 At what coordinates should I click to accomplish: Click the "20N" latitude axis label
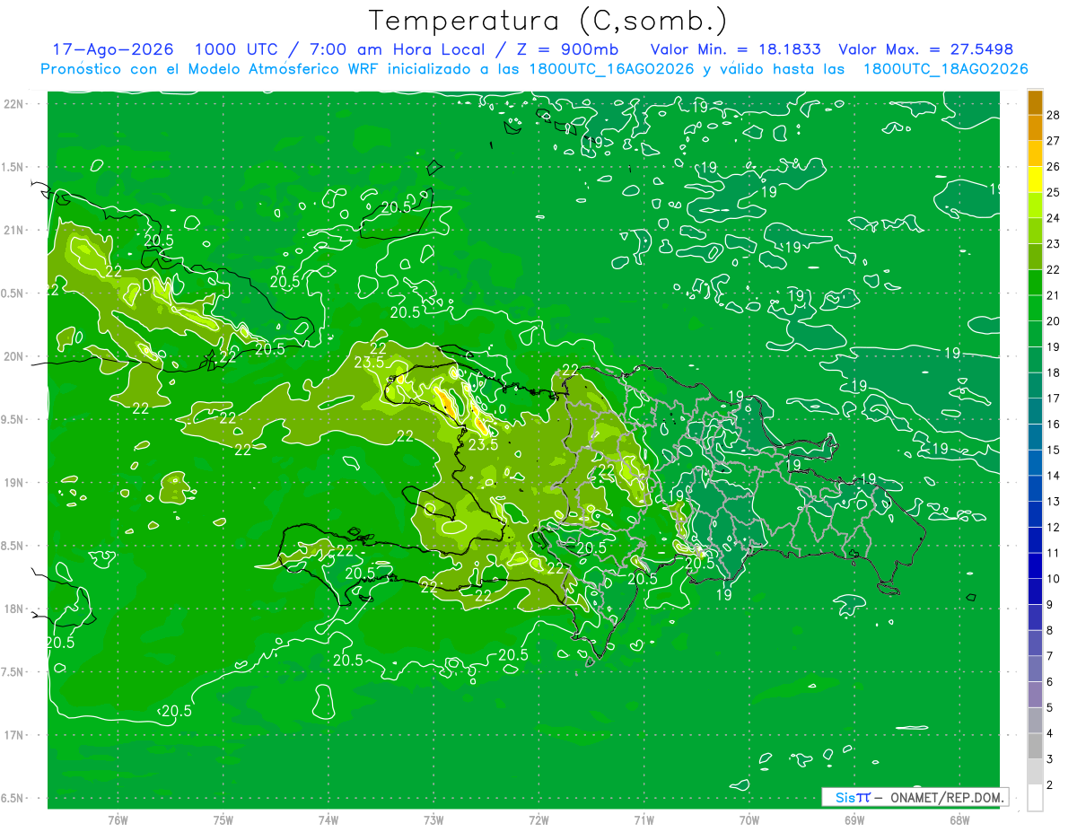[13, 356]
